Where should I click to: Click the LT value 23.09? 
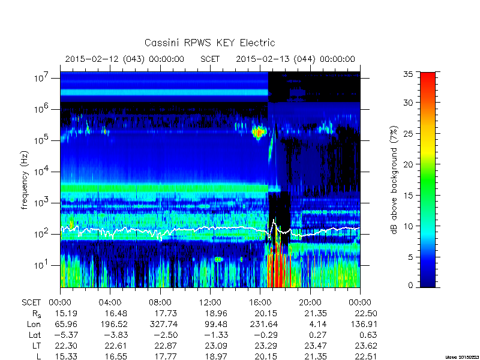217,346
